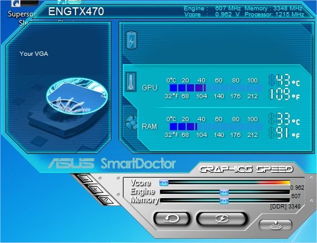Click the Engine clock slider handle

click(x=224, y=192)
